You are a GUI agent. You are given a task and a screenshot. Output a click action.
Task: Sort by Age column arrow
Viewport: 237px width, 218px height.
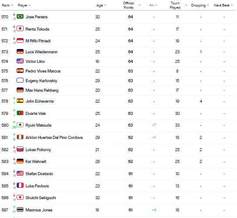[x=105, y=5]
